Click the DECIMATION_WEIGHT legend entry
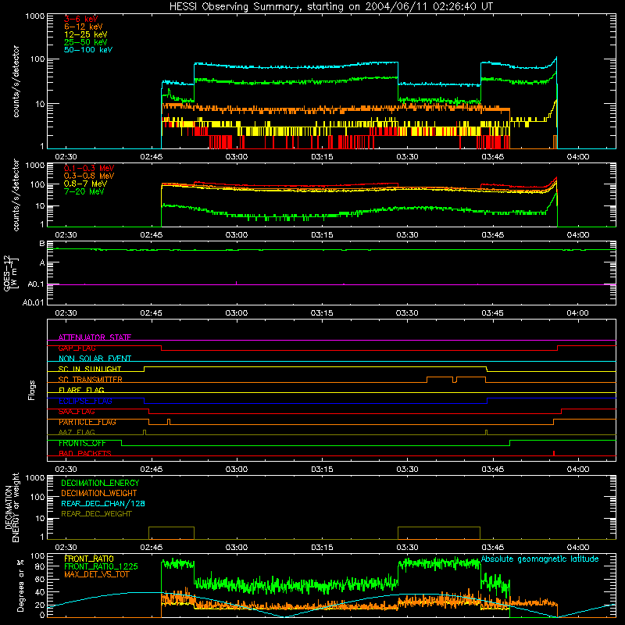 (99, 493)
